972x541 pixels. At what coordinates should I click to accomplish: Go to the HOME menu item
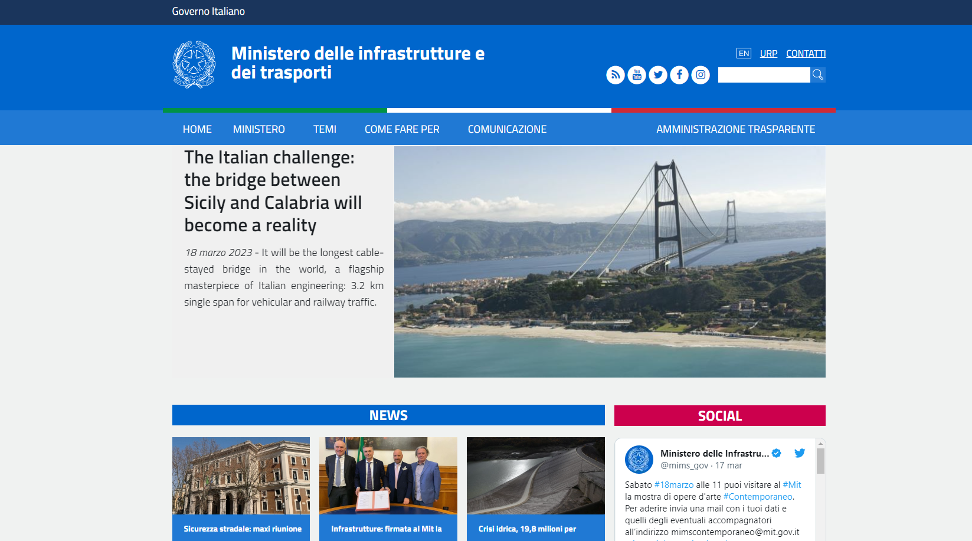pos(197,129)
